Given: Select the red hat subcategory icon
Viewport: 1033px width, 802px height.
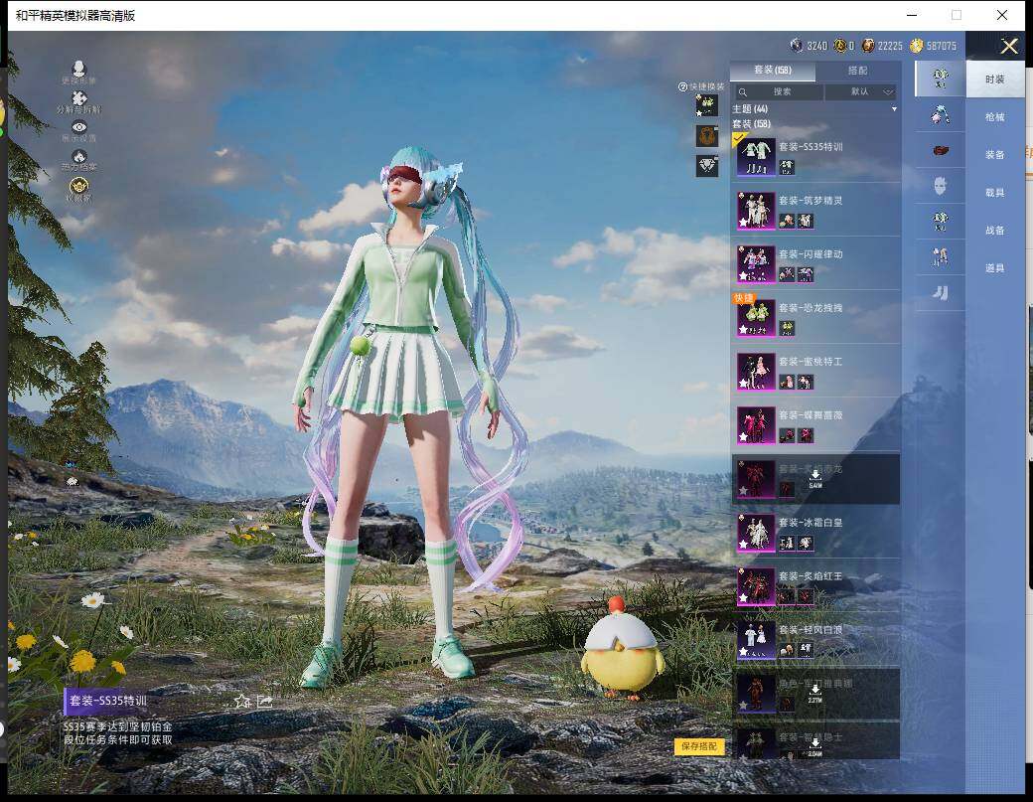Looking at the screenshot, I should [939, 150].
